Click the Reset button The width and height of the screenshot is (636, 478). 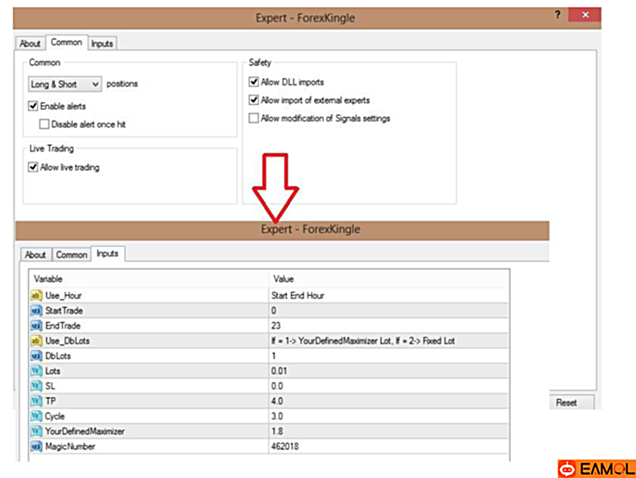(x=566, y=402)
